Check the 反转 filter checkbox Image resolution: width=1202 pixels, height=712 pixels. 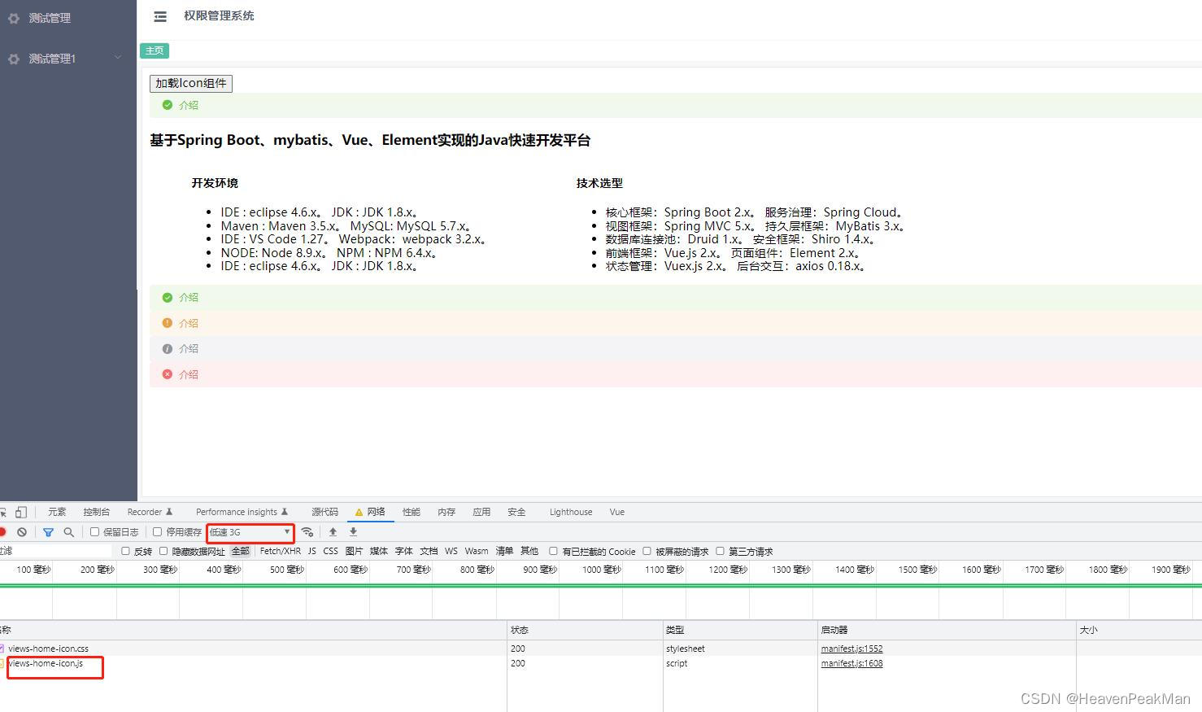tap(125, 551)
